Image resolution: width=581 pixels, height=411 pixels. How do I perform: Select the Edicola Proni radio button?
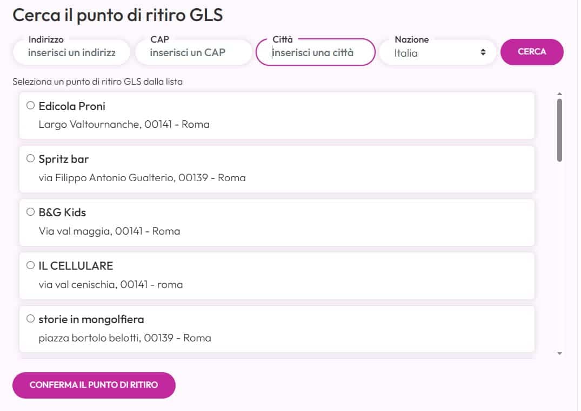(x=30, y=106)
